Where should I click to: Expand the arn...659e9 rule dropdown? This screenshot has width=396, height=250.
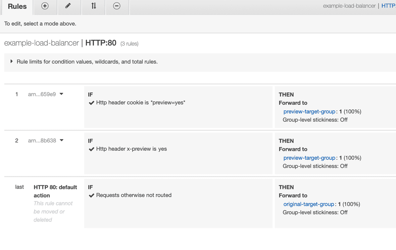61,94
